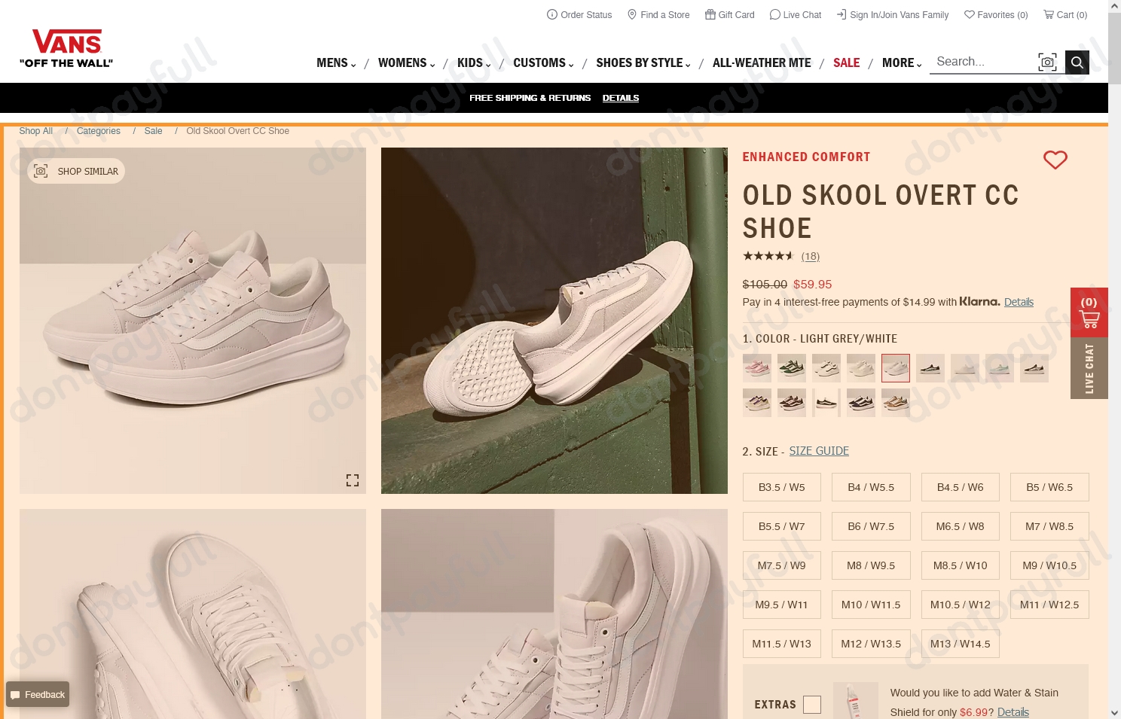1121x719 pixels.
Task: Toggle the wishlist heart on the product
Action: [x=1055, y=160]
